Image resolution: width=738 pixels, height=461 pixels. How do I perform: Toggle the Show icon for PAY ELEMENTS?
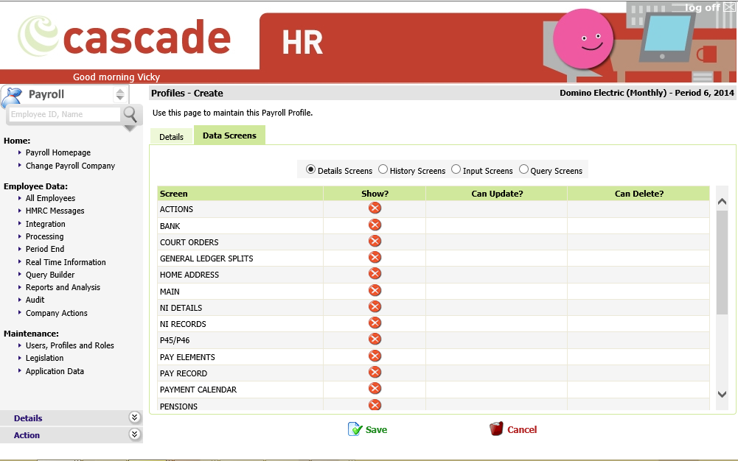[x=375, y=356]
